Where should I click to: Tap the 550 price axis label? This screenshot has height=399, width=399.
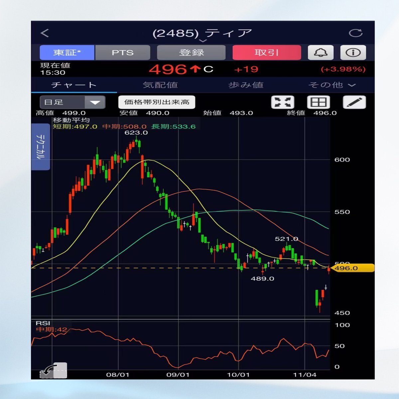tap(342, 212)
